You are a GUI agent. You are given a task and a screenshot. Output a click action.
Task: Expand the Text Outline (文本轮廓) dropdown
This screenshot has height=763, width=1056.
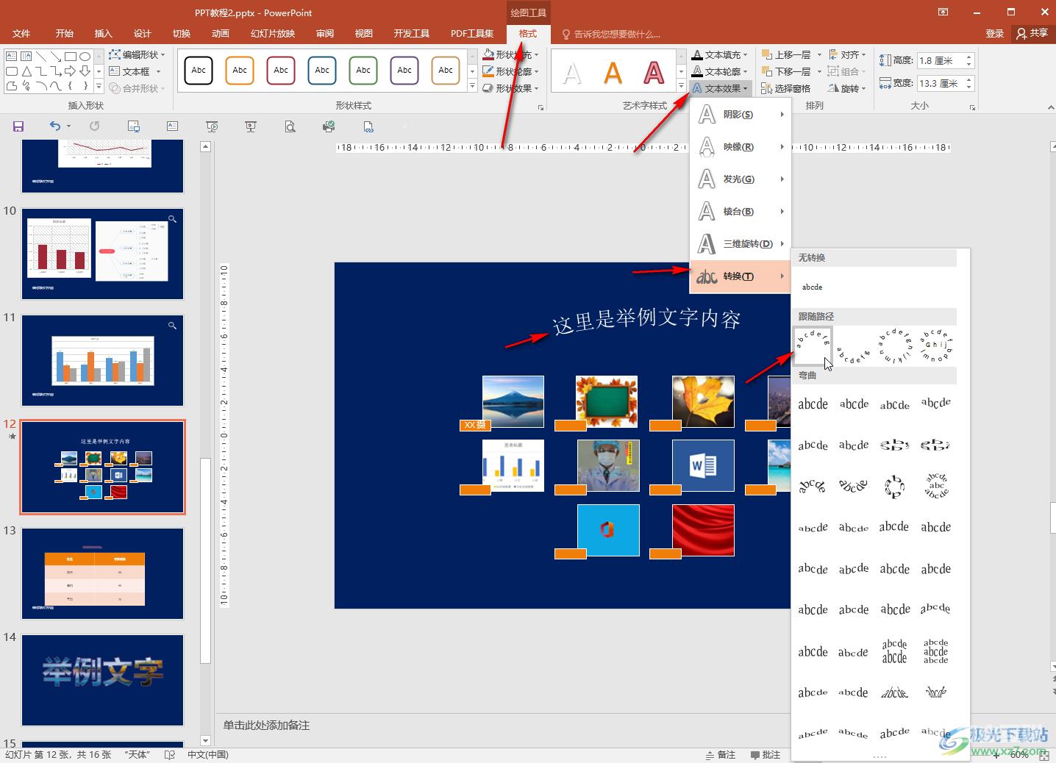click(x=719, y=71)
